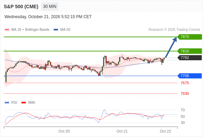
Task: Click the green 7810 resistance level tag
Action: click(190, 51)
